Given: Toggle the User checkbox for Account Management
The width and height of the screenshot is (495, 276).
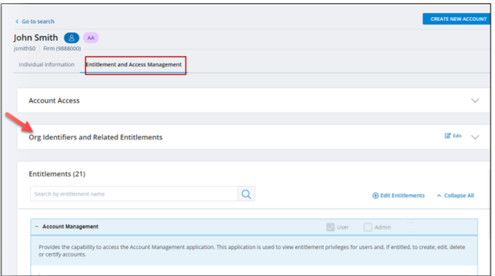Looking at the screenshot, I should pos(331,227).
